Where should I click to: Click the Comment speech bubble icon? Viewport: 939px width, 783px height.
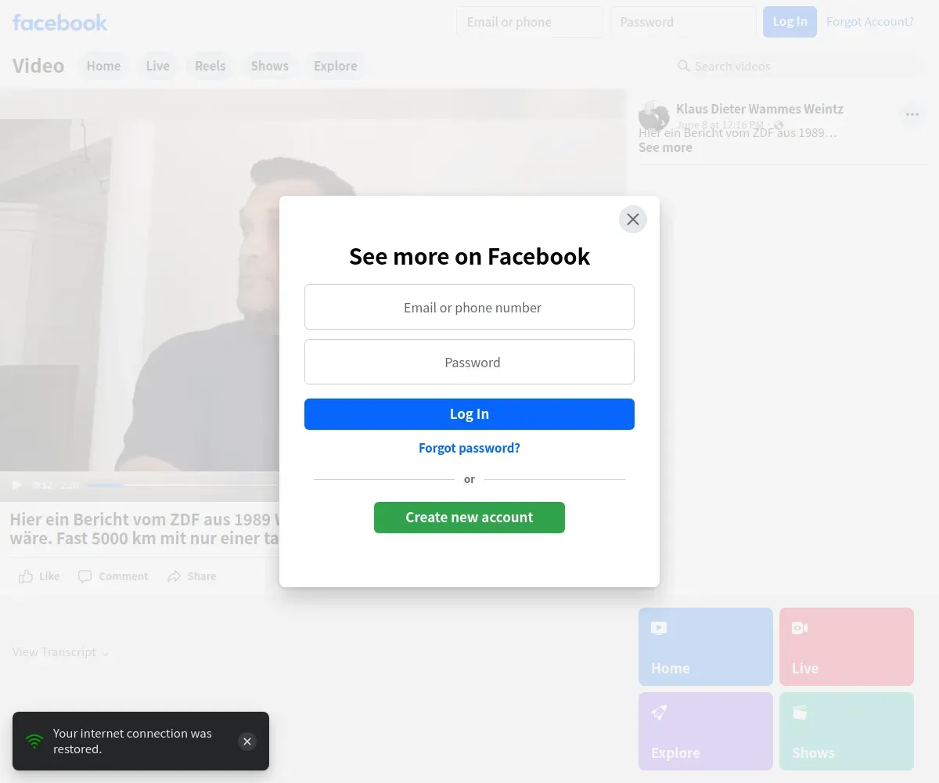pyautogui.click(x=85, y=576)
